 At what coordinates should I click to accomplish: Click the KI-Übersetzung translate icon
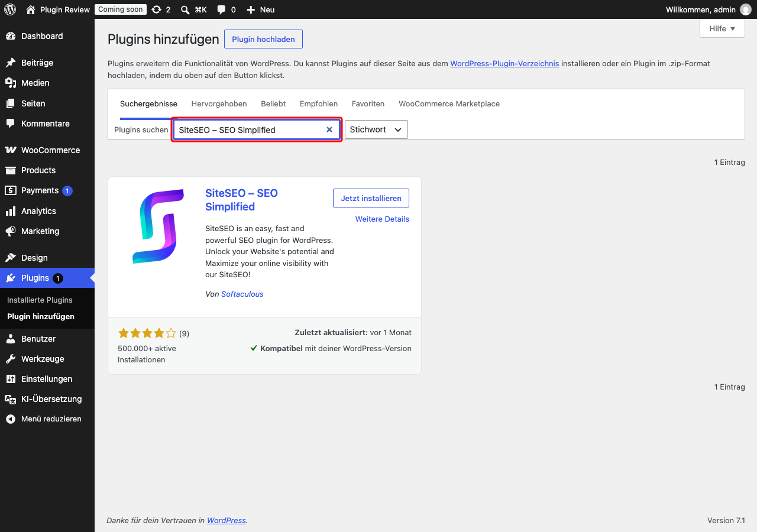coord(11,399)
